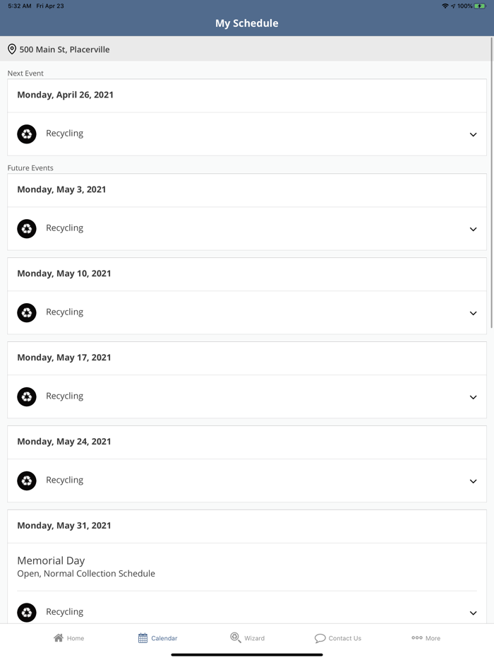Expand the April 26 Recycling details
Screen dimensions: 494x660
[x=473, y=134]
